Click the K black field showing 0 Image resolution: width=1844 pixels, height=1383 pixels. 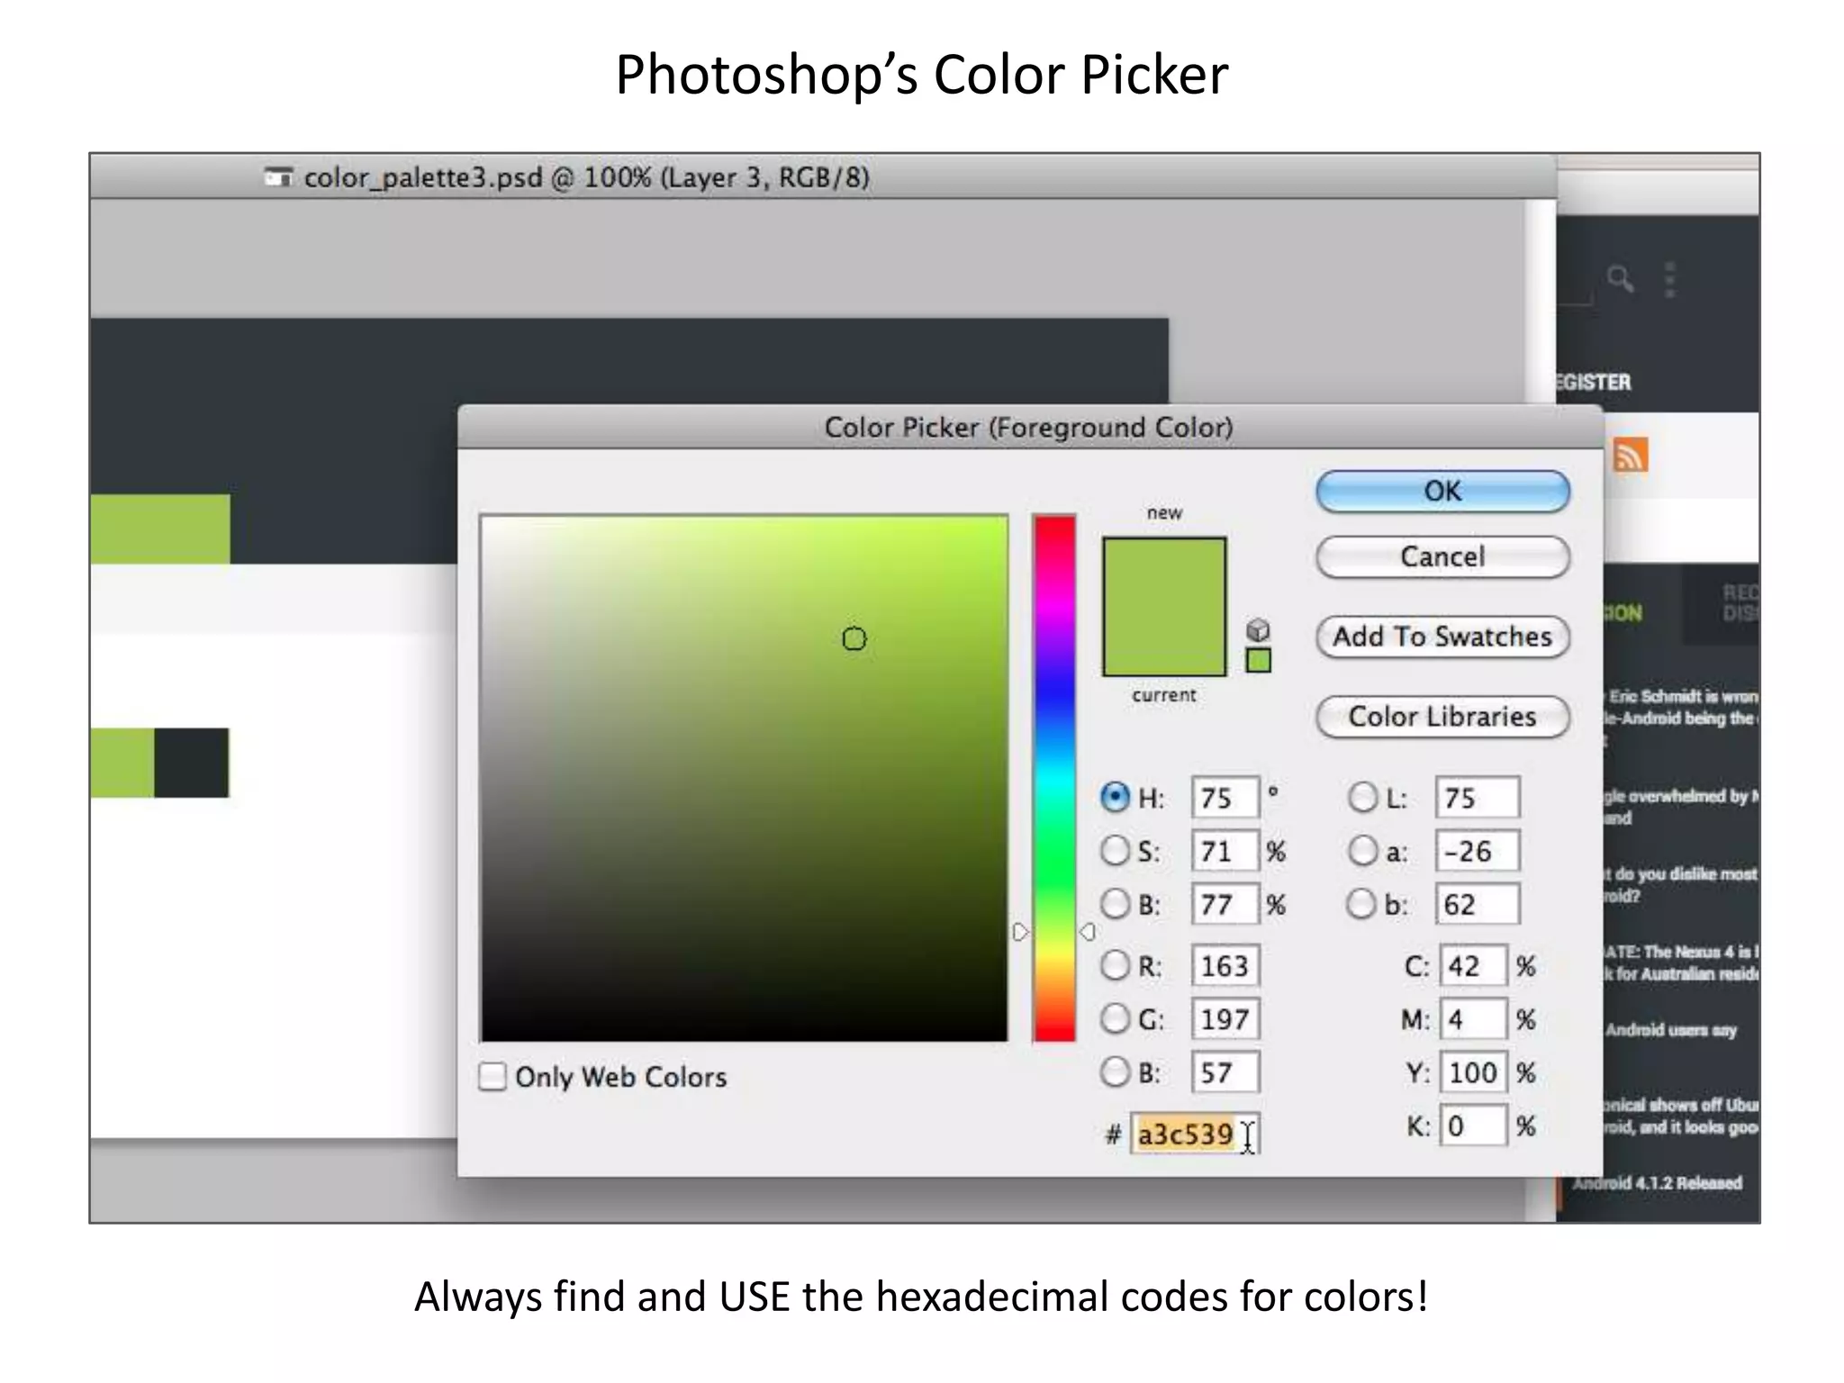pos(1473,1125)
